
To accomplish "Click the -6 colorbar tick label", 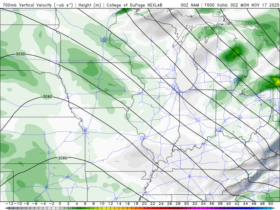I will tap(34, 204).
